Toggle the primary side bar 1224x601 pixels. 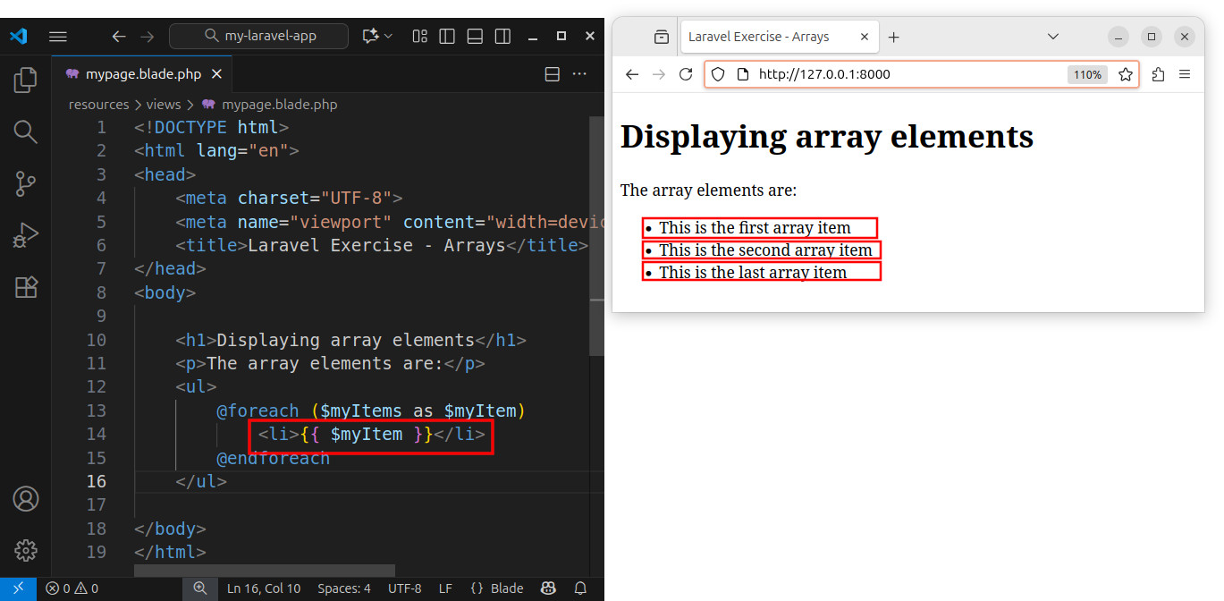[447, 36]
